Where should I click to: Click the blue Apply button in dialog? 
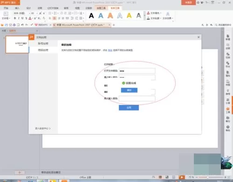click(129, 107)
